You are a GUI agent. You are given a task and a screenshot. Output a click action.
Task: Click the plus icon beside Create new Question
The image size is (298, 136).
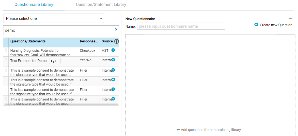click(256, 25)
